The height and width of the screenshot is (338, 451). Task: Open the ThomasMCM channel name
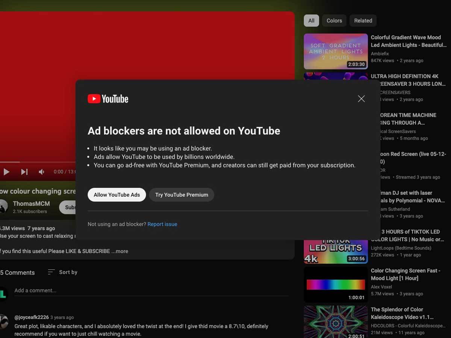point(31,204)
